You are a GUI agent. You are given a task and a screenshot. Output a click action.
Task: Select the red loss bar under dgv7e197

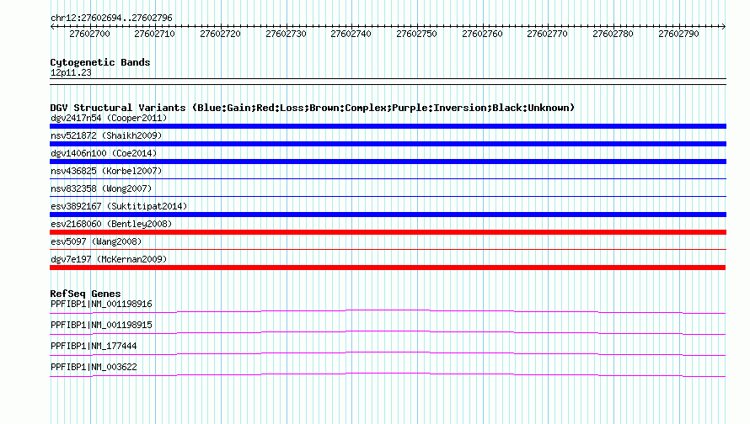click(388, 268)
